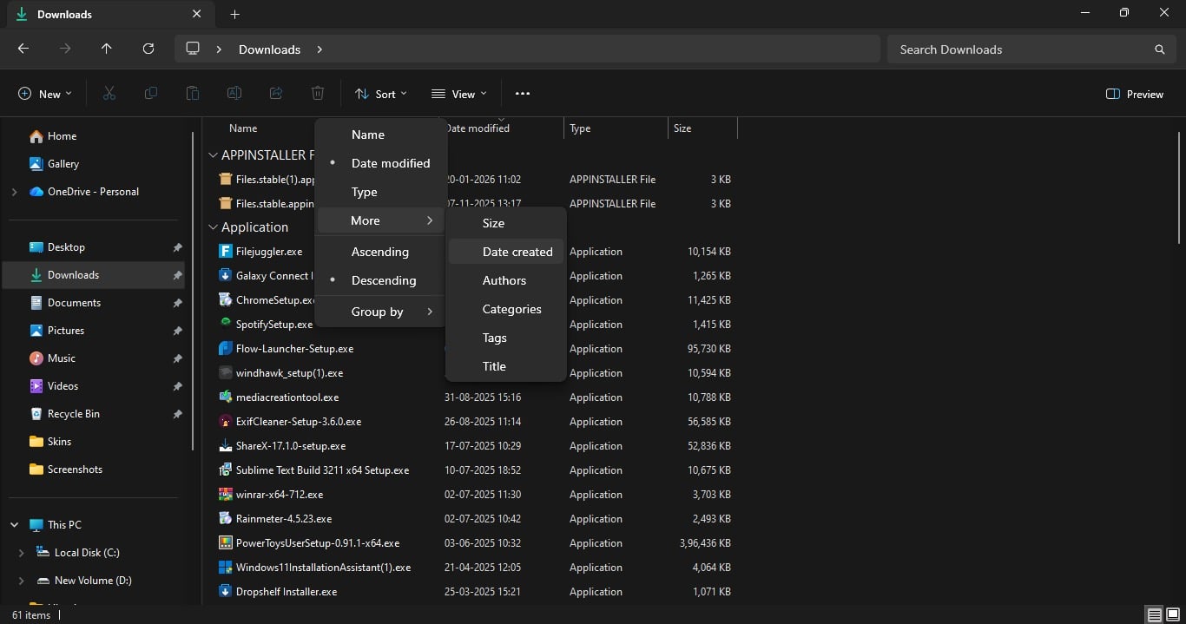Click the Share icon in toolbar
This screenshot has width=1186, height=624.
(276, 94)
